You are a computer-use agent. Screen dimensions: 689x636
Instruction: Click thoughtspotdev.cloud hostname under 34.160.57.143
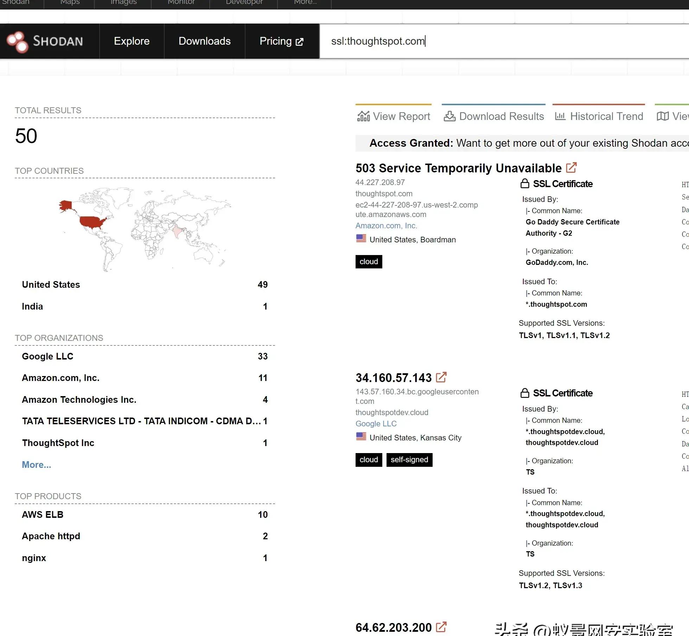tap(392, 412)
